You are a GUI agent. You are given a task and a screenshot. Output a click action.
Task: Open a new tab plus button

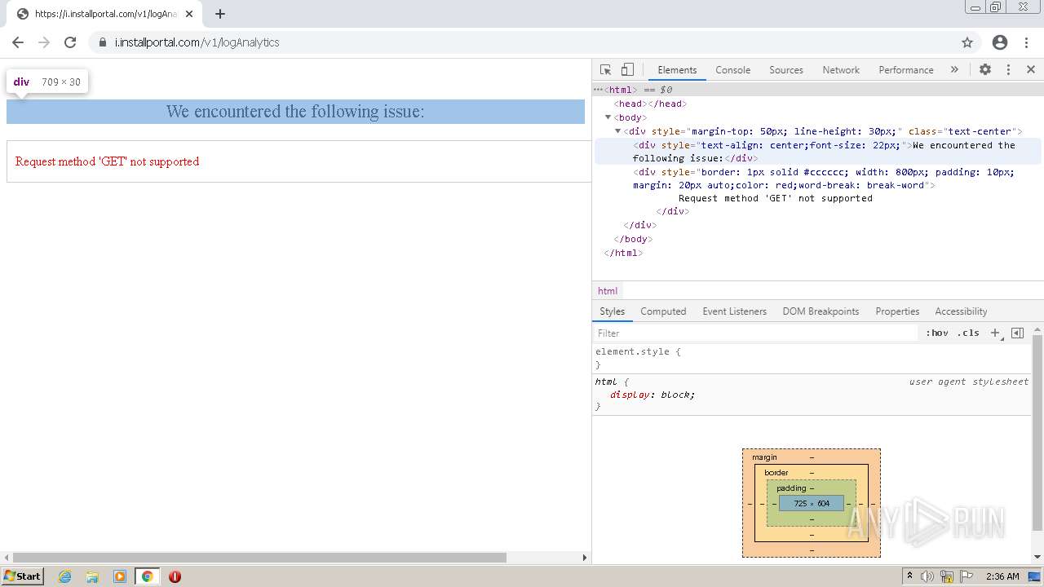(219, 14)
